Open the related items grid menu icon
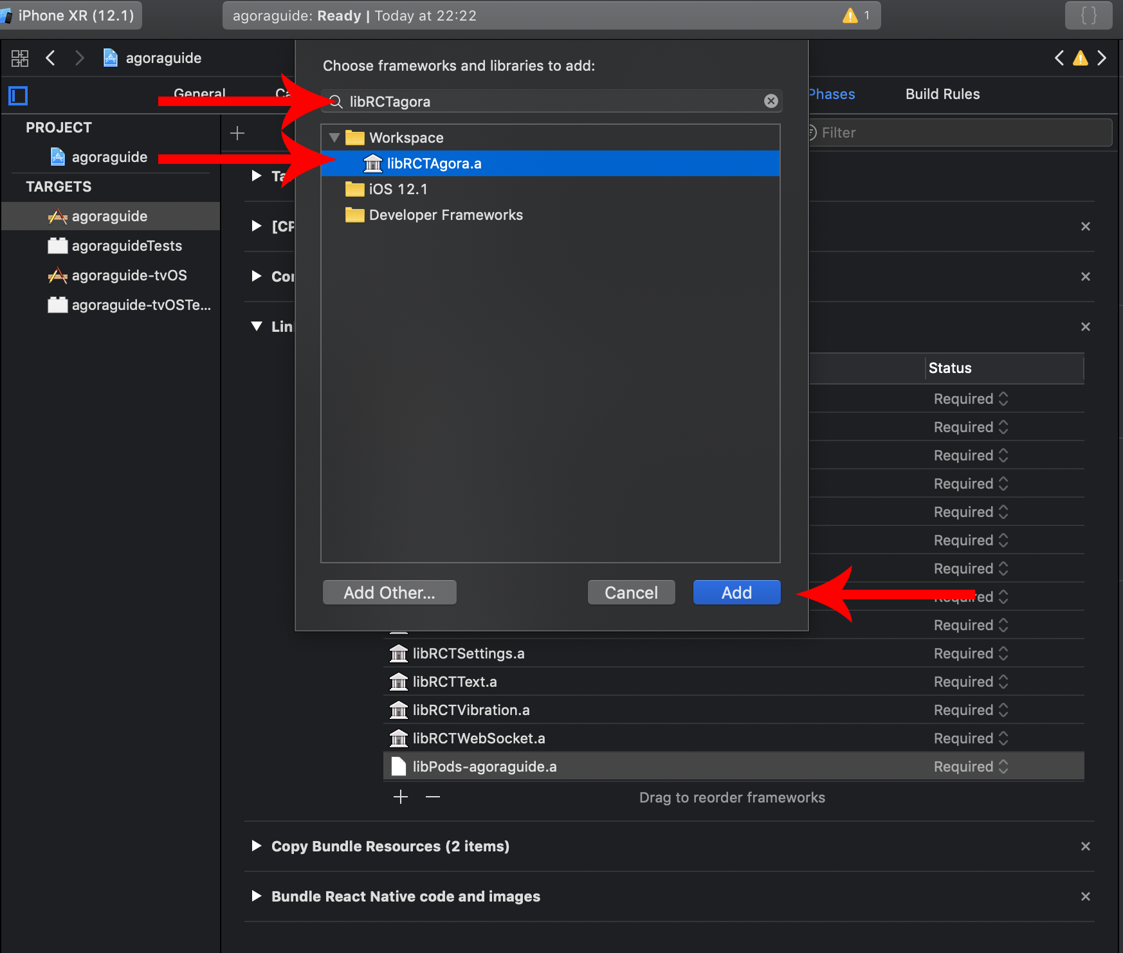 coord(20,58)
